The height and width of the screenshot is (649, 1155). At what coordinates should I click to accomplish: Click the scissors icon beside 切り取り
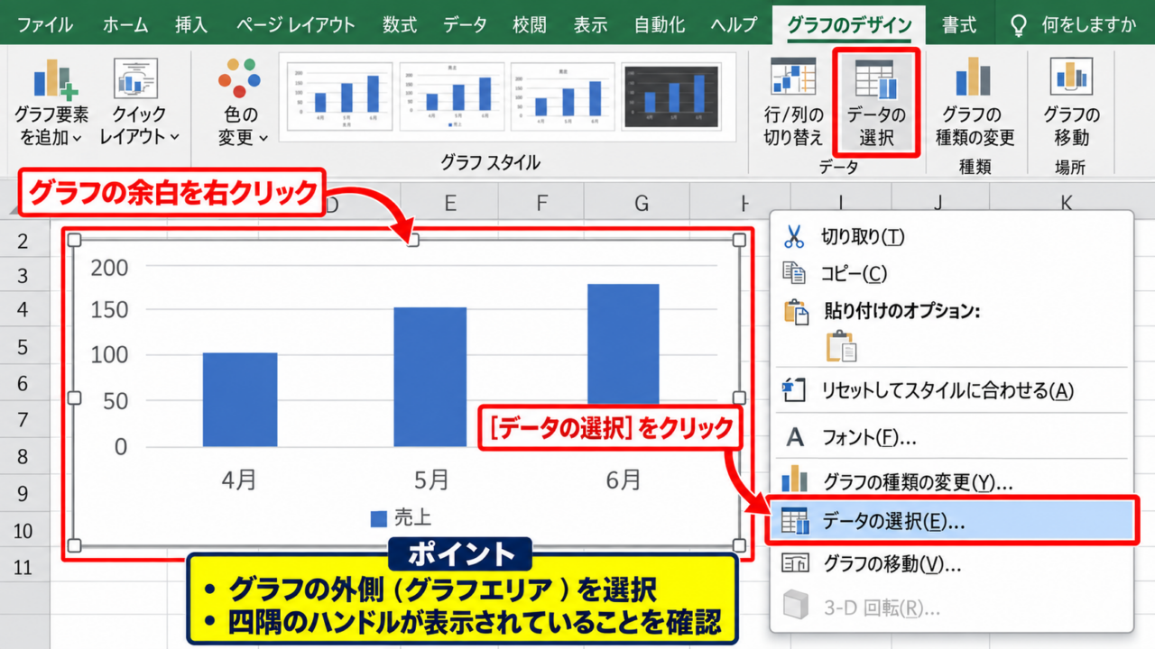(794, 236)
